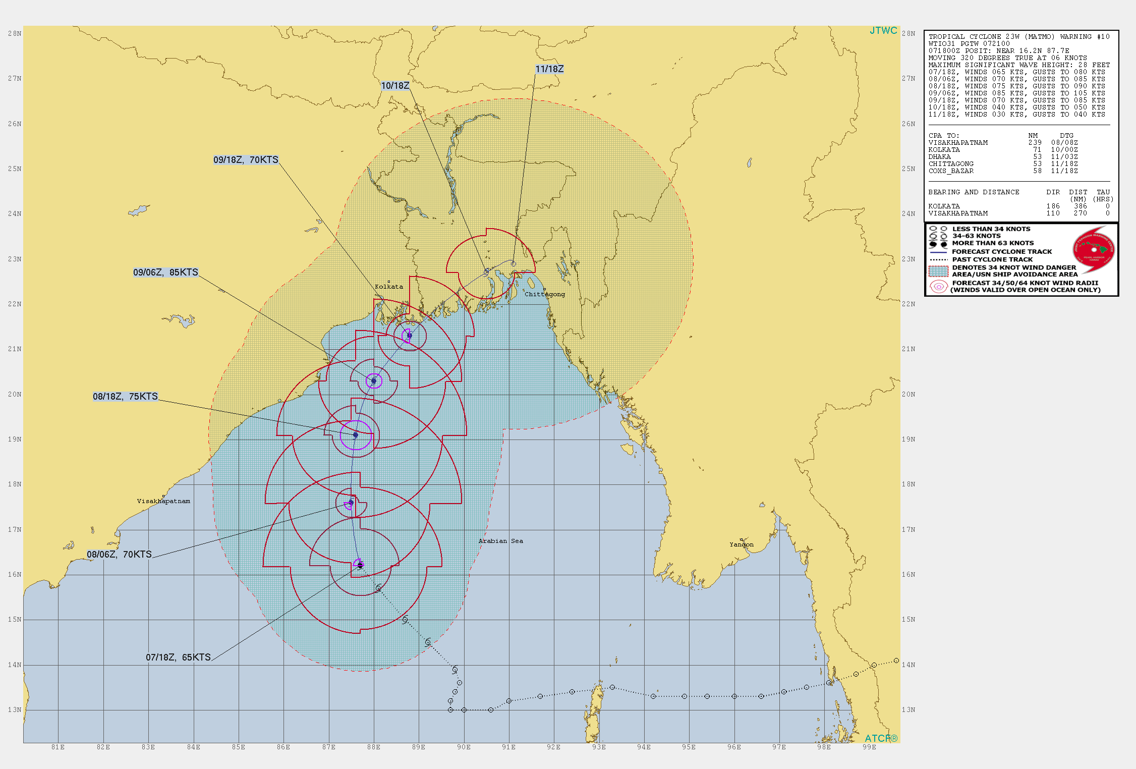
Task: Click the 09/06Z, 85KTS forecast label
Action: click(x=165, y=272)
